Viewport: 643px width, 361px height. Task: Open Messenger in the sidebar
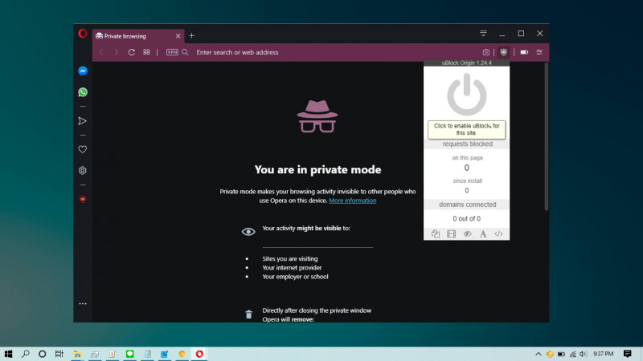[83, 71]
